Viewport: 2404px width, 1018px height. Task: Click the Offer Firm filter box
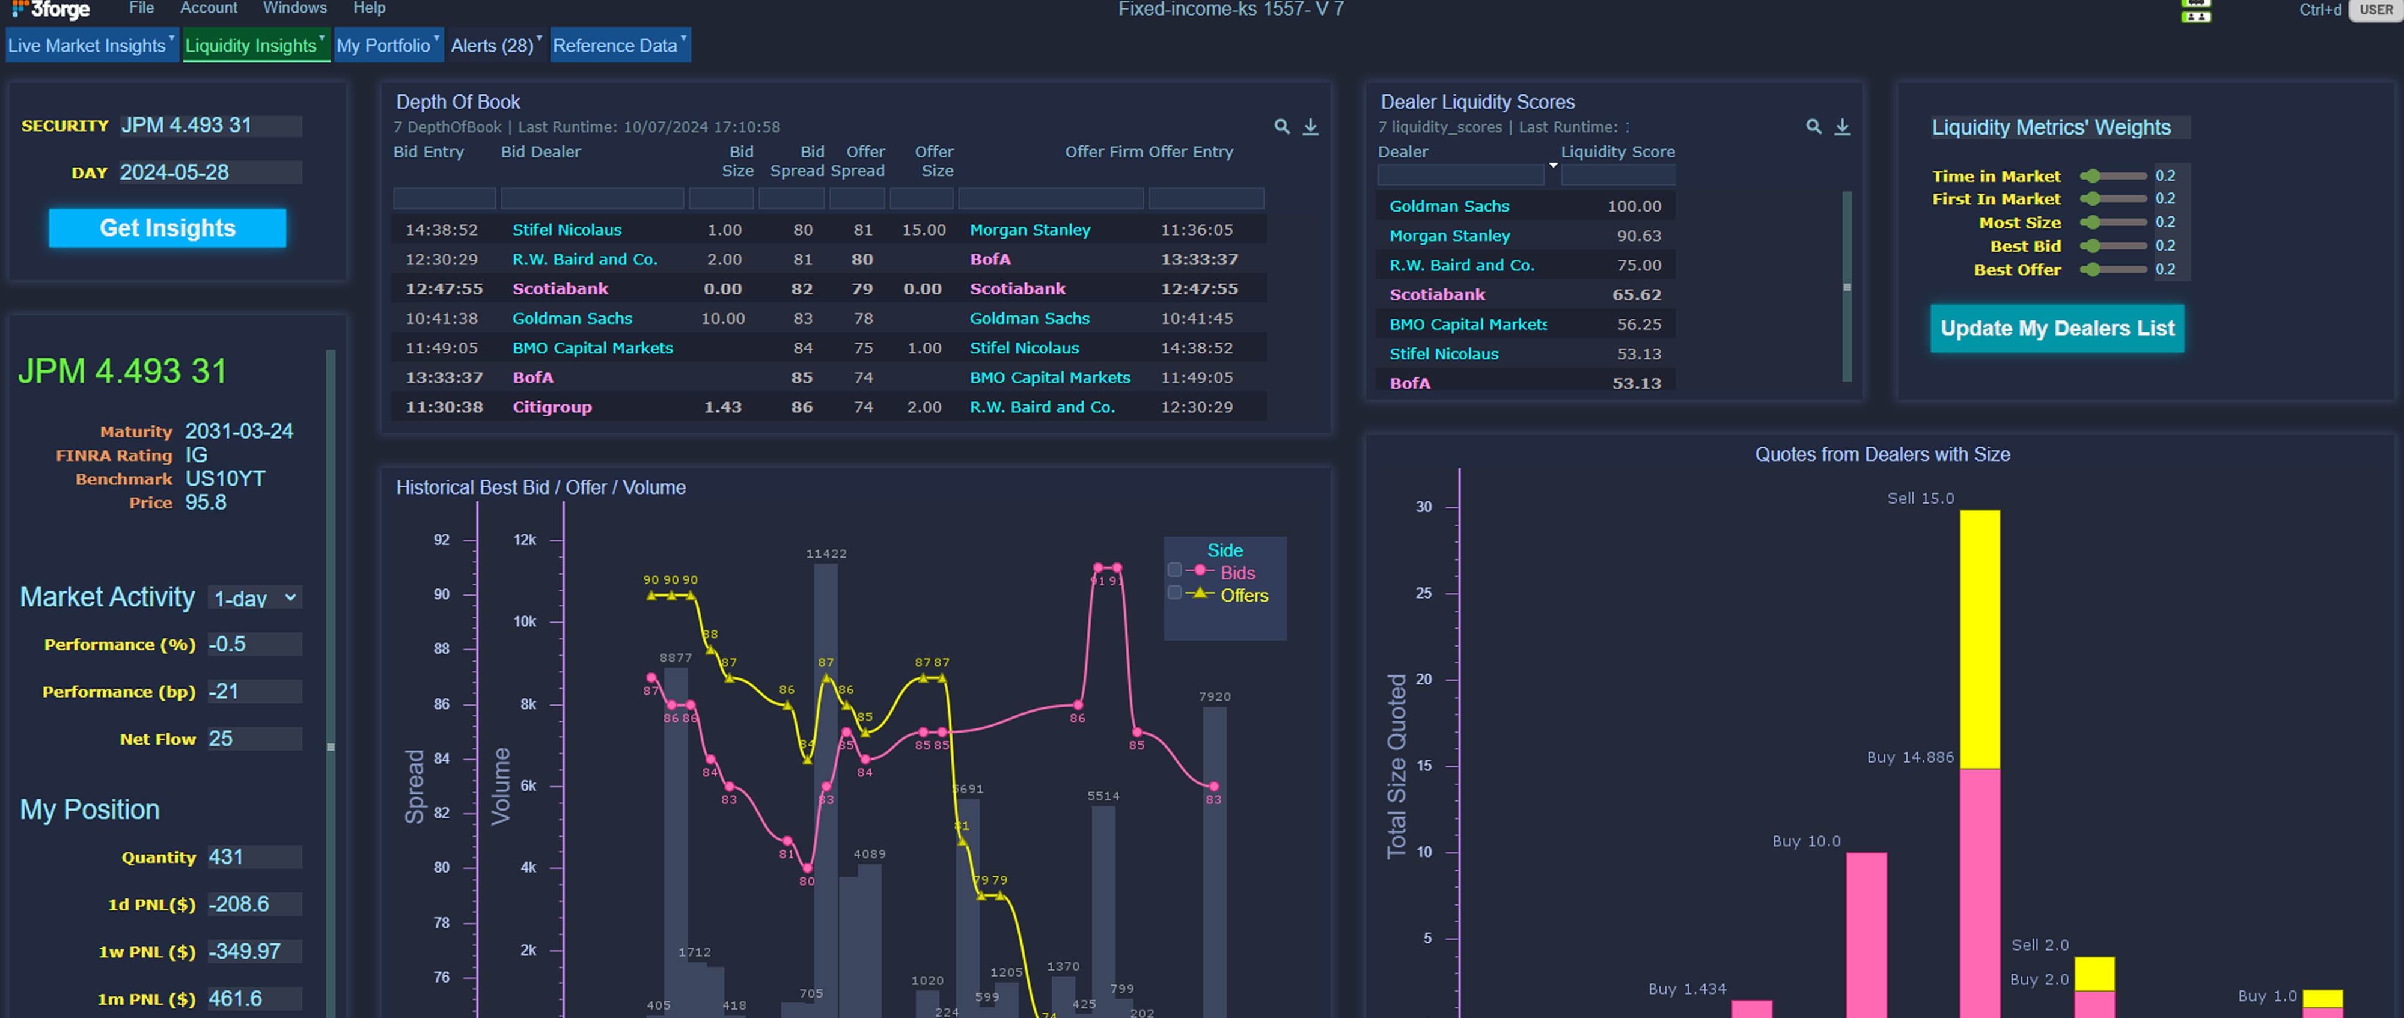[x=1051, y=198]
